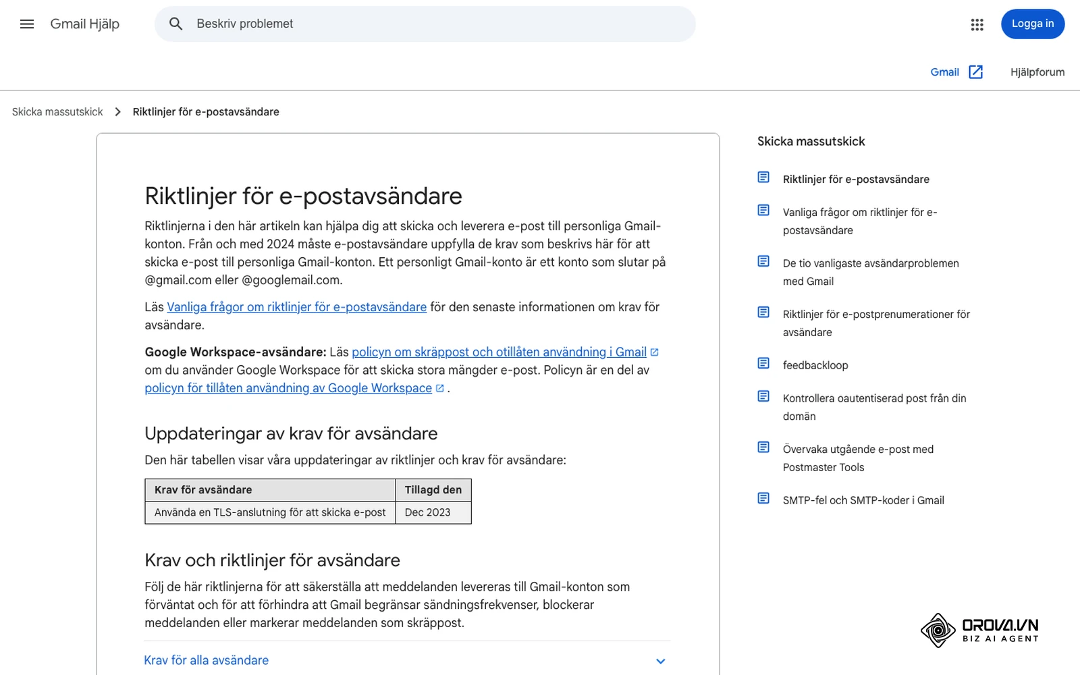Click article icon beside Vanliga frågor om riktlinjer
This screenshot has width=1080, height=675.
[x=763, y=211]
